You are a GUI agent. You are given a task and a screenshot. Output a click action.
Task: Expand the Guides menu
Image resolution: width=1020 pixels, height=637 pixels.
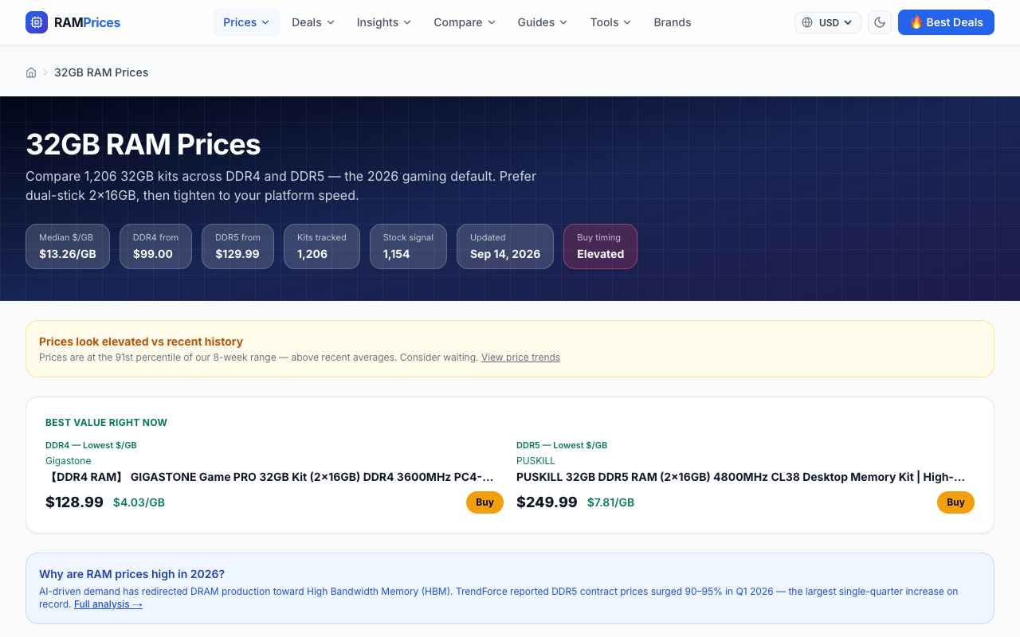tap(543, 22)
